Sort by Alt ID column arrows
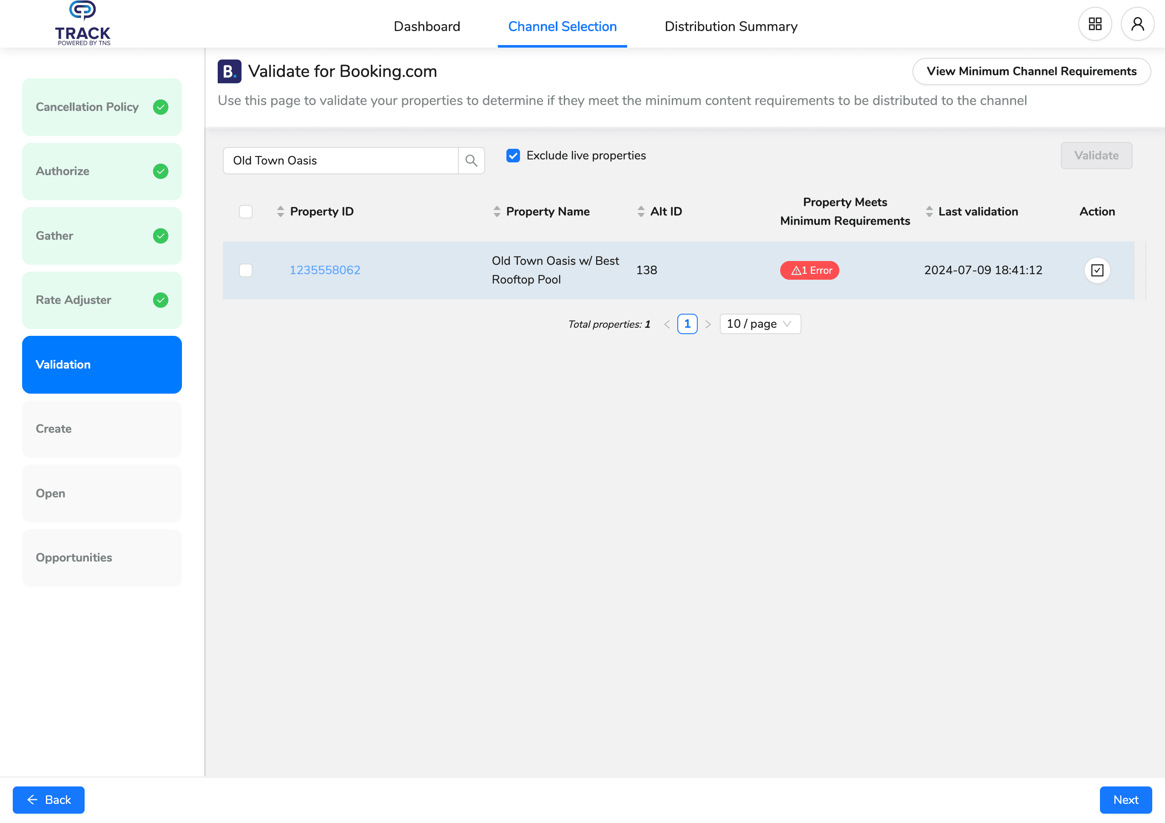Image resolution: width=1165 pixels, height=823 pixels. click(x=641, y=212)
